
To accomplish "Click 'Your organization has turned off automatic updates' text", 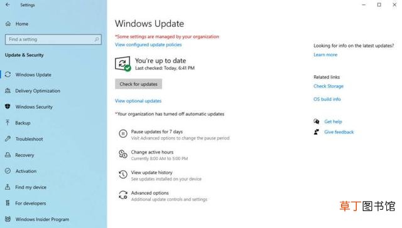I will tap(170, 114).
